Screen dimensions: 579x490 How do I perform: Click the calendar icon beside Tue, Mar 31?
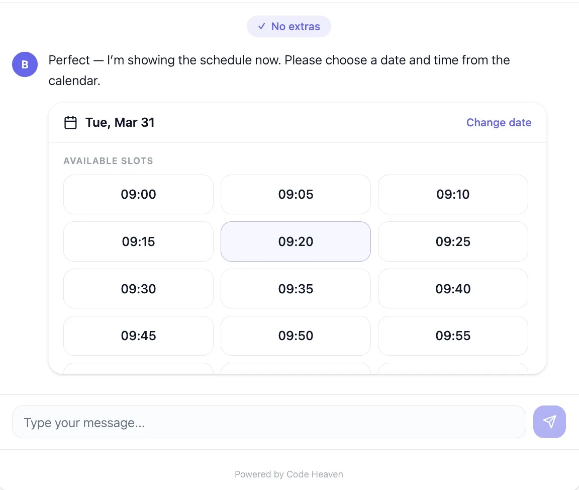(x=71, y=123)
